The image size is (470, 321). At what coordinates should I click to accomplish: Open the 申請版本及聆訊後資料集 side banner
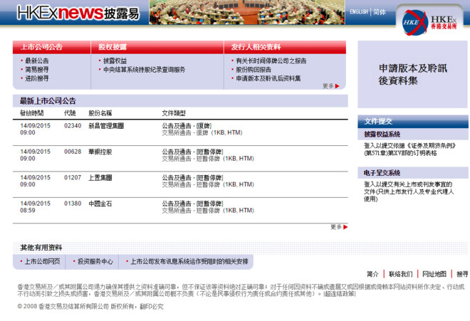412,74
